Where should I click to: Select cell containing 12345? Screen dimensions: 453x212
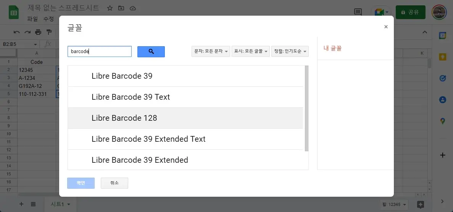click(x=37, y=70)
